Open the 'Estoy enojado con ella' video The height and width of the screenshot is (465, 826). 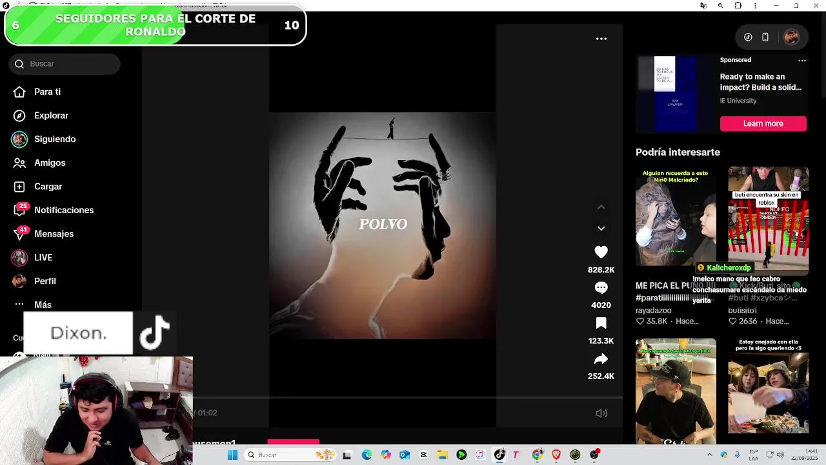point(768,386)
